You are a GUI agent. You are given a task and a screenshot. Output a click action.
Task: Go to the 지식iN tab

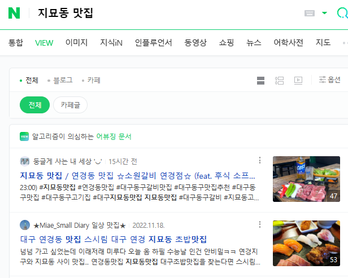point(111,42)
